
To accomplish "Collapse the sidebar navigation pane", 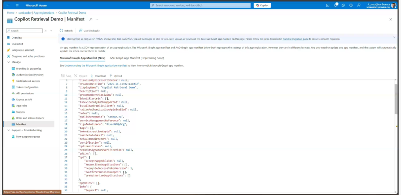I will [51, 31].
